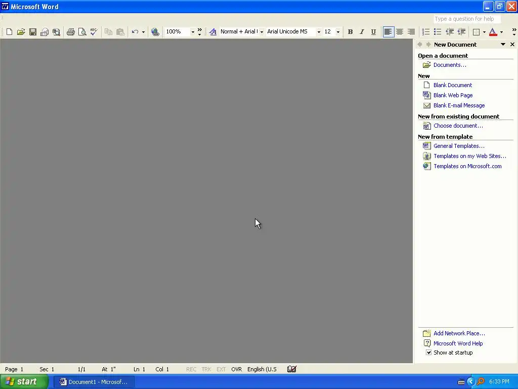
Task: Expand hidden system tray icons arrow
Action: pyautogui.click(x=471, y=382)
